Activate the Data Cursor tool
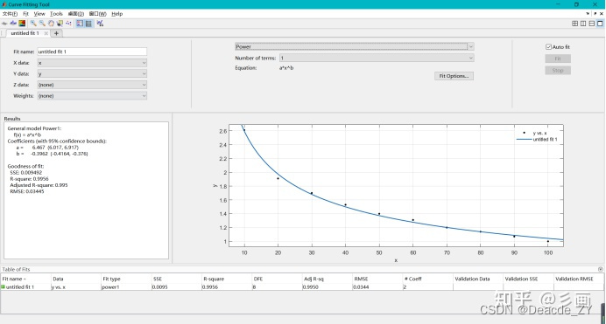Screen dimensions: 606x324 [x=60, y=24]
